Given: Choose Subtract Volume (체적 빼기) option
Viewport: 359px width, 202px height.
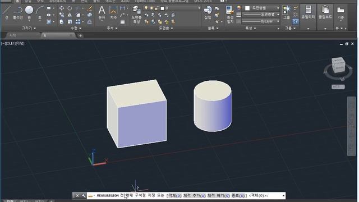Looking at the screenshot, I should click(218, 196).
